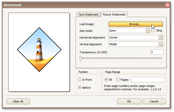
Task: Choose the Pages radio button
Action: tap(118, 80)
